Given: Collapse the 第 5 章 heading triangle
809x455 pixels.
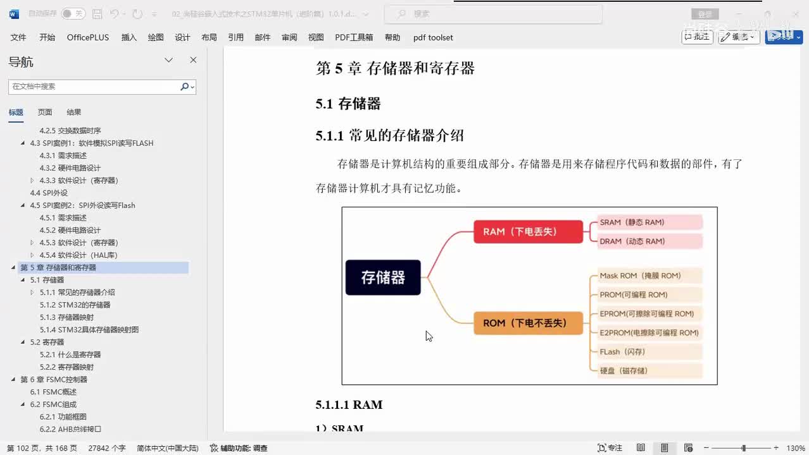Looking at the screenshot, I should (14, 268).
